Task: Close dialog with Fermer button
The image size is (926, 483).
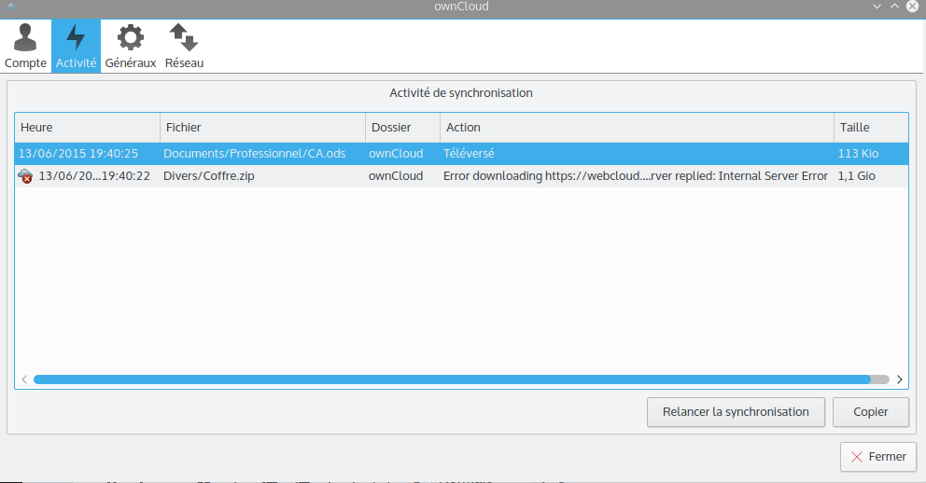Action: (x=878, y=457)
